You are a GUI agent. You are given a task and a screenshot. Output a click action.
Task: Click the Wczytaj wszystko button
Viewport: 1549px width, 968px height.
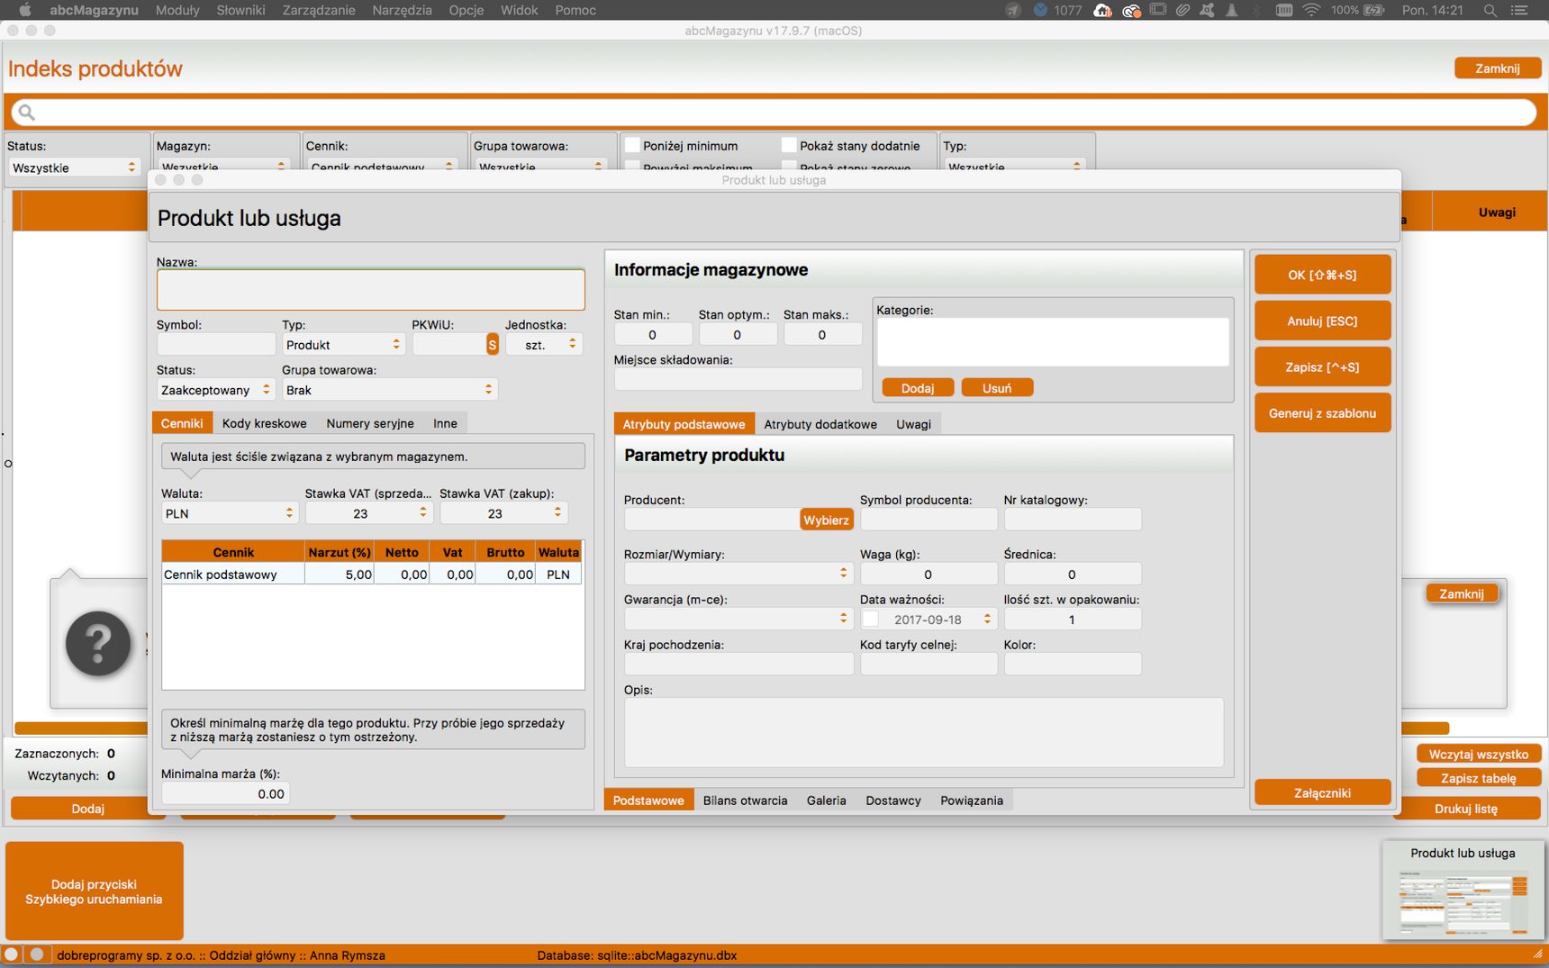pyautogui.click(x=1478, y=755)
